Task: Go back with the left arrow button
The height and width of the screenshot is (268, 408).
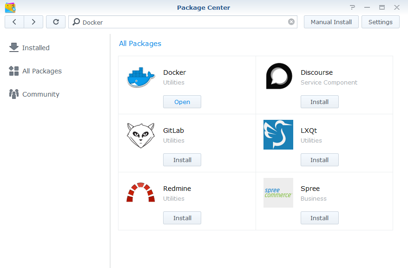Action: coord(14,22)
